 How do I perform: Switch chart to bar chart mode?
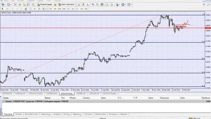point(79,5)
